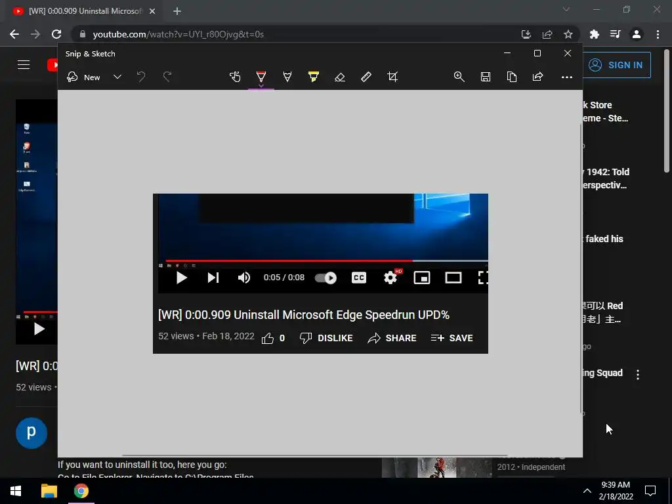Screen dimensions: 672x504
Task: Select the yellow Highlighter tool
Action: (x=313, y=77)
